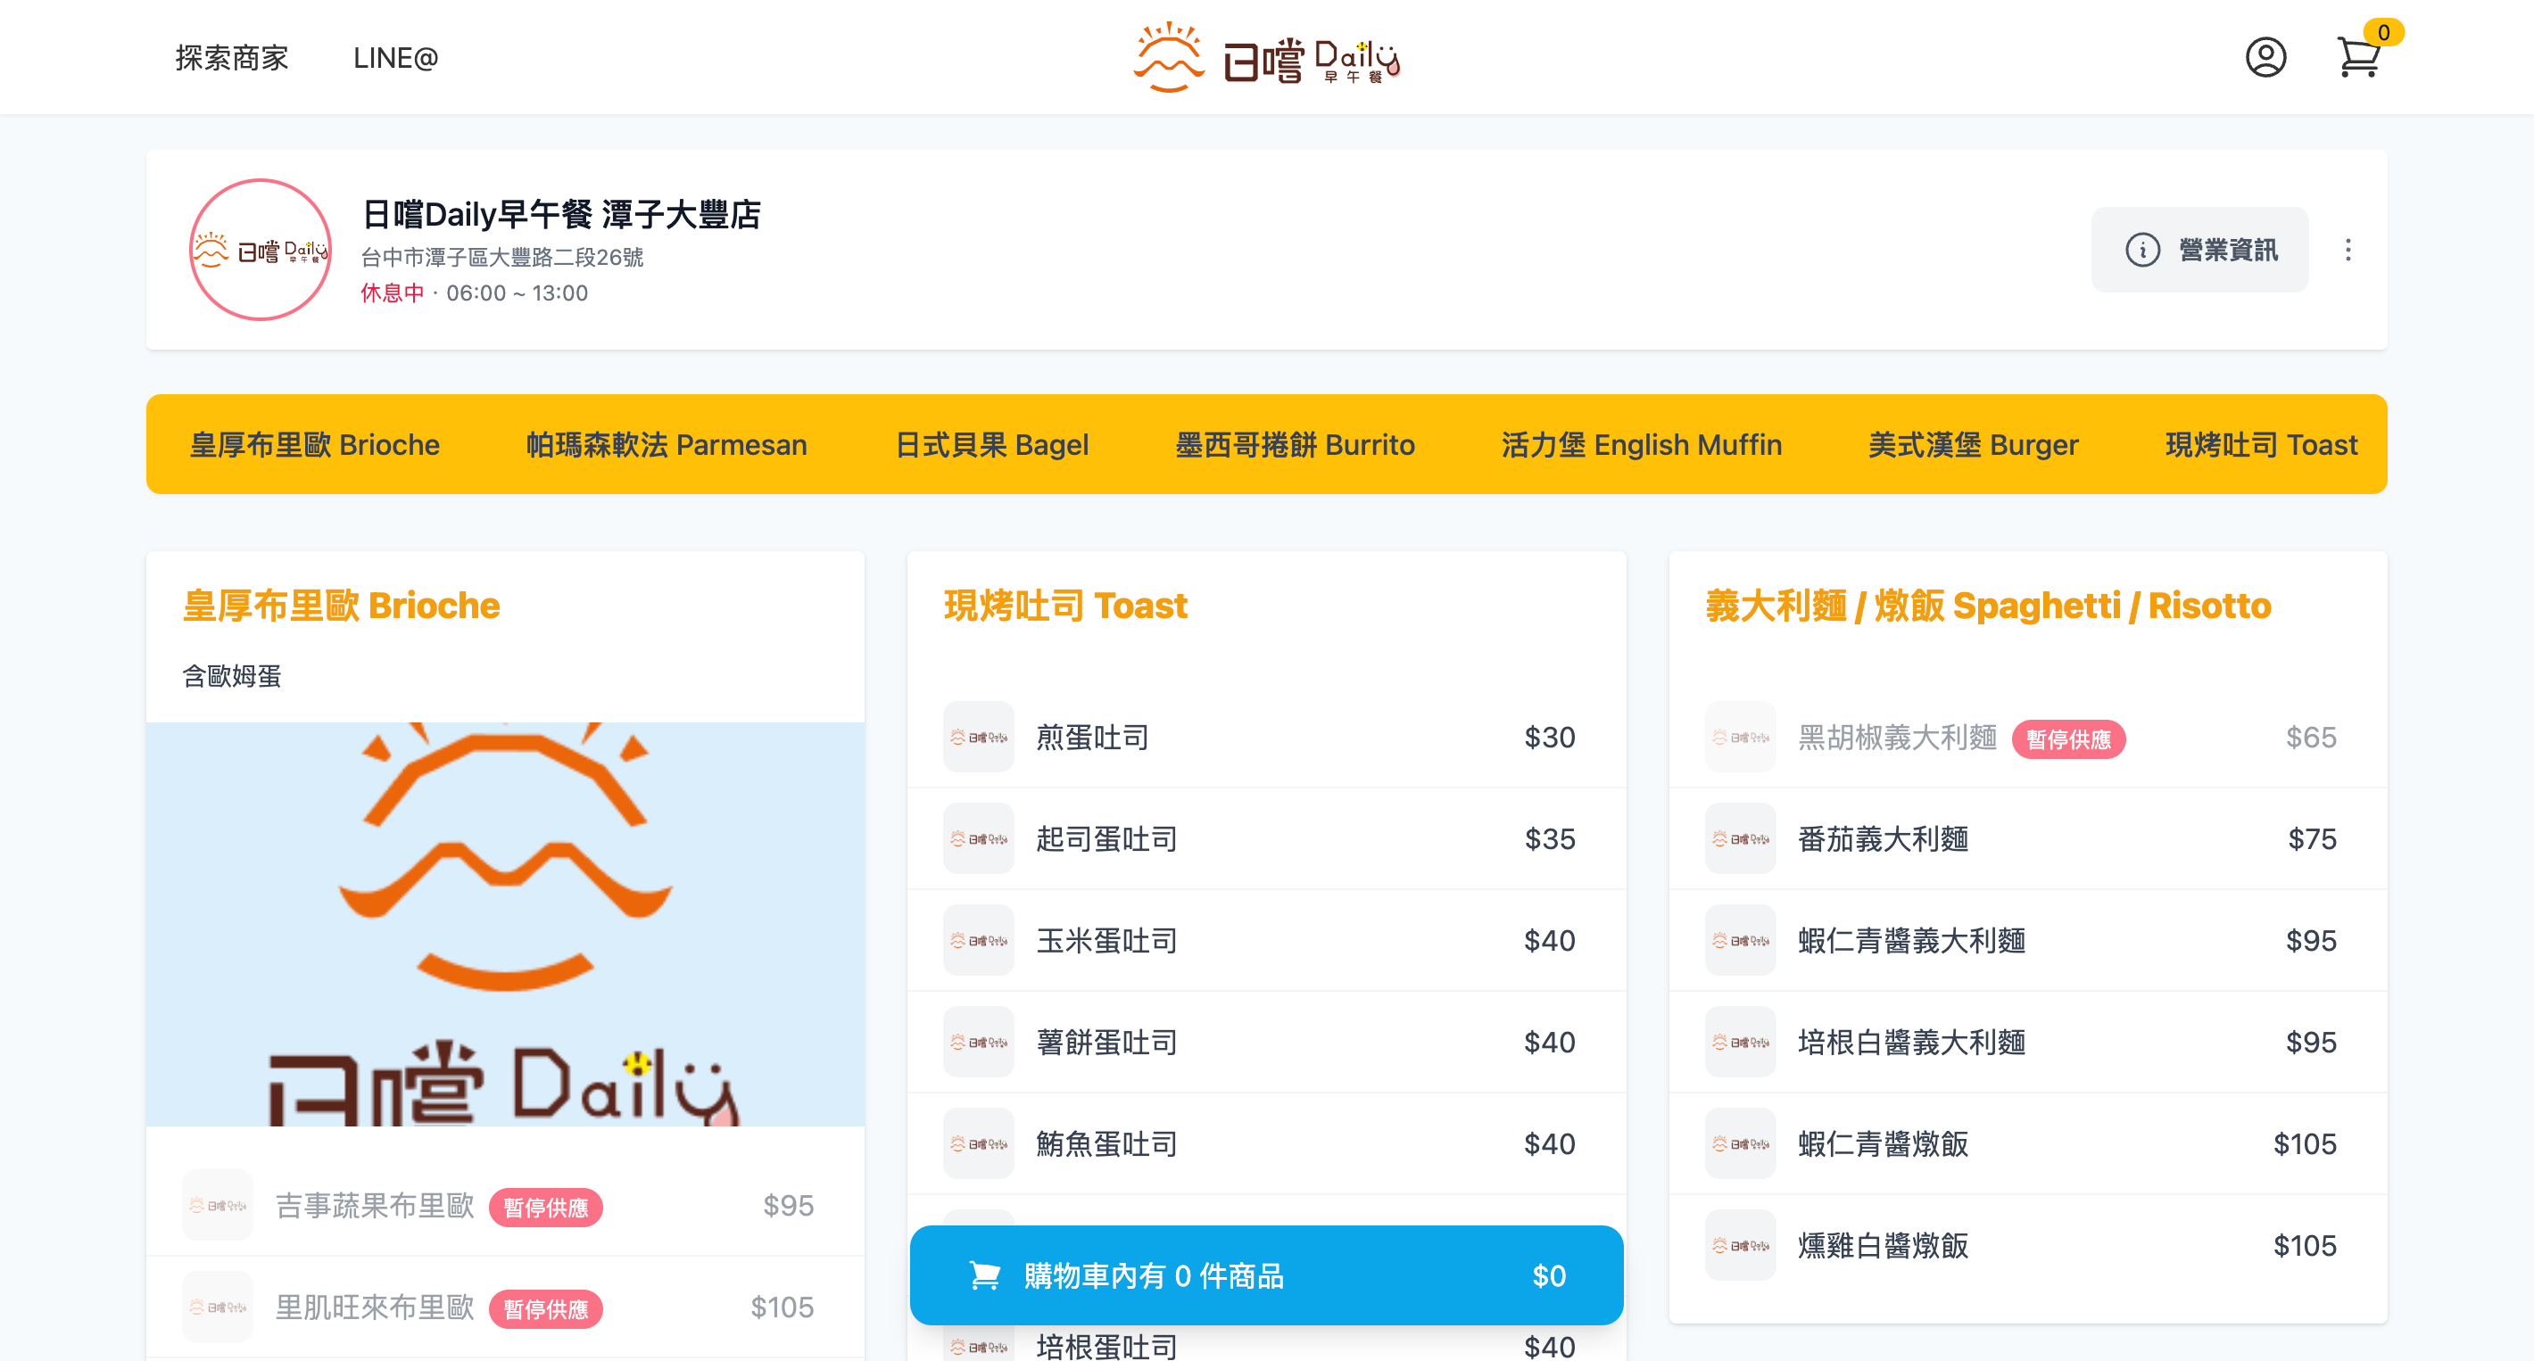The width and height of the screenshot is (2534, 1361).
Task: Open the LINE@ link in the header
Action: 395,58
